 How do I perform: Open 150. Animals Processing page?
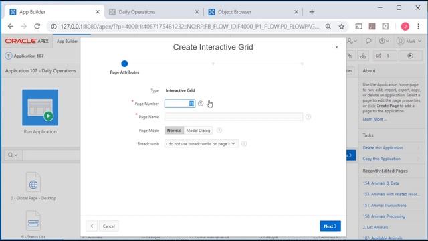click(x=384, y=216)
